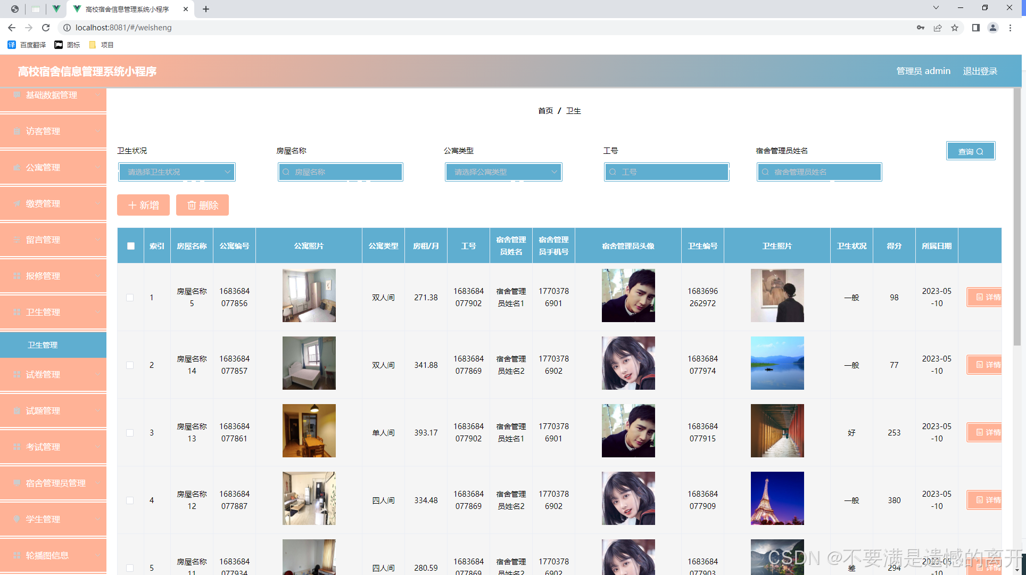The image size is (1026, 575).
Task: Select 卫生管理 submenu item
Action: 53,345
